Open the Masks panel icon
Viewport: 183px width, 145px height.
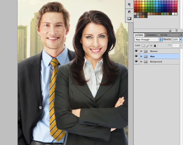coord(129,19)
